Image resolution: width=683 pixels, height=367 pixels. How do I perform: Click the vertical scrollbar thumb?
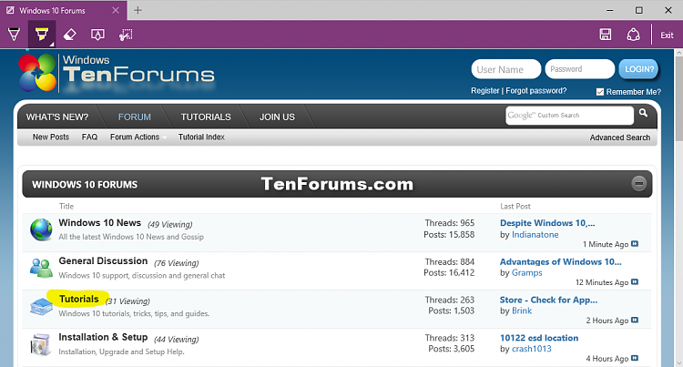pyautogui.click(x=678, y=99)
